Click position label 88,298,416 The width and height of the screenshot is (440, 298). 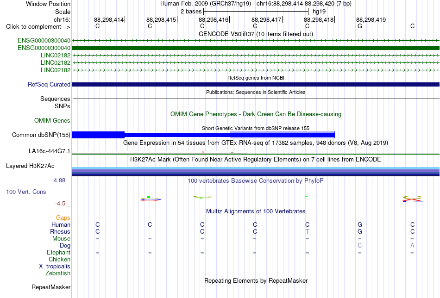214,19
